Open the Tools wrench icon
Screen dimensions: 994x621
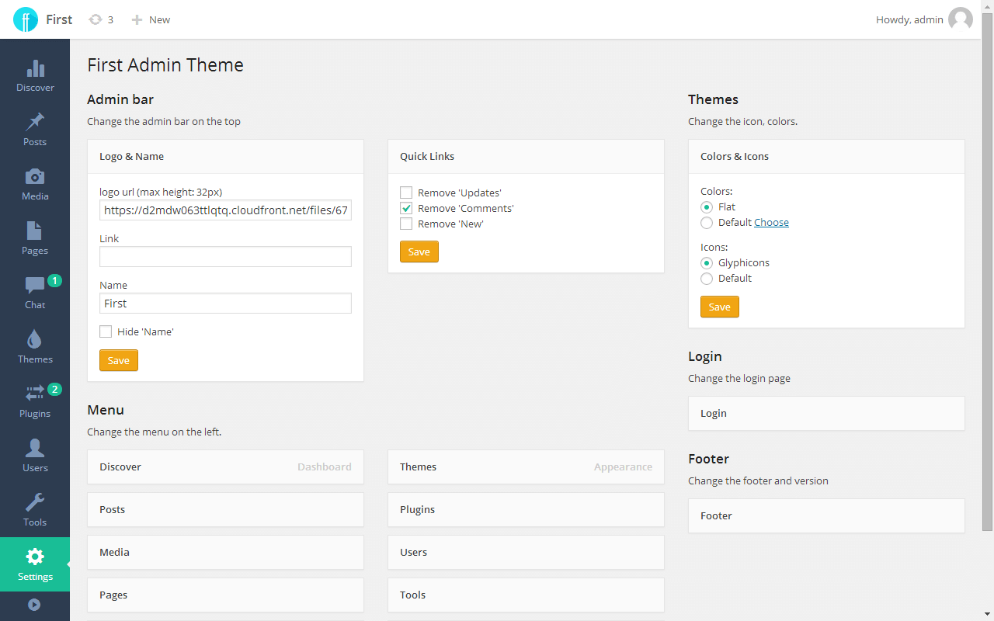(35, 502)
